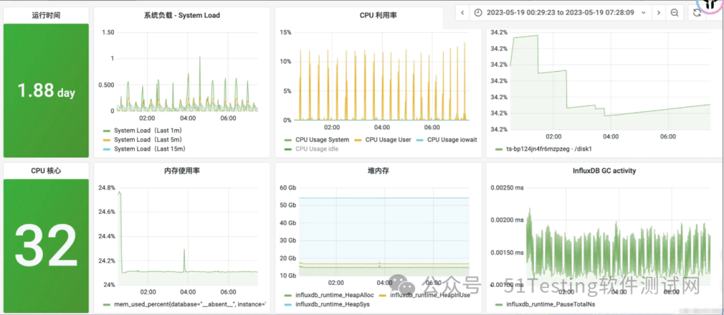
Task: Open the 系统负载 - System Load panel menu
Action: coord(182,15)
